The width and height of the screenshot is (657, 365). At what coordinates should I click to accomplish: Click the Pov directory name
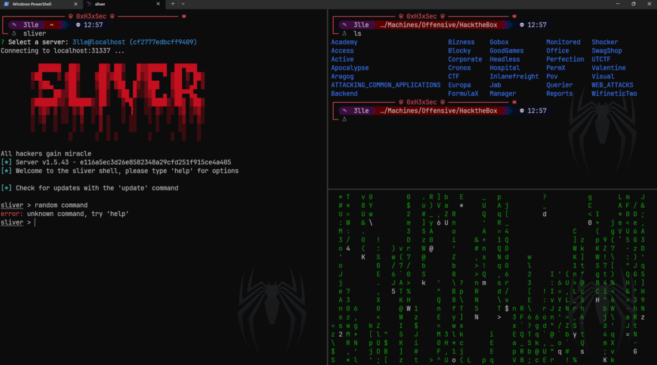[x=551, y=76]
